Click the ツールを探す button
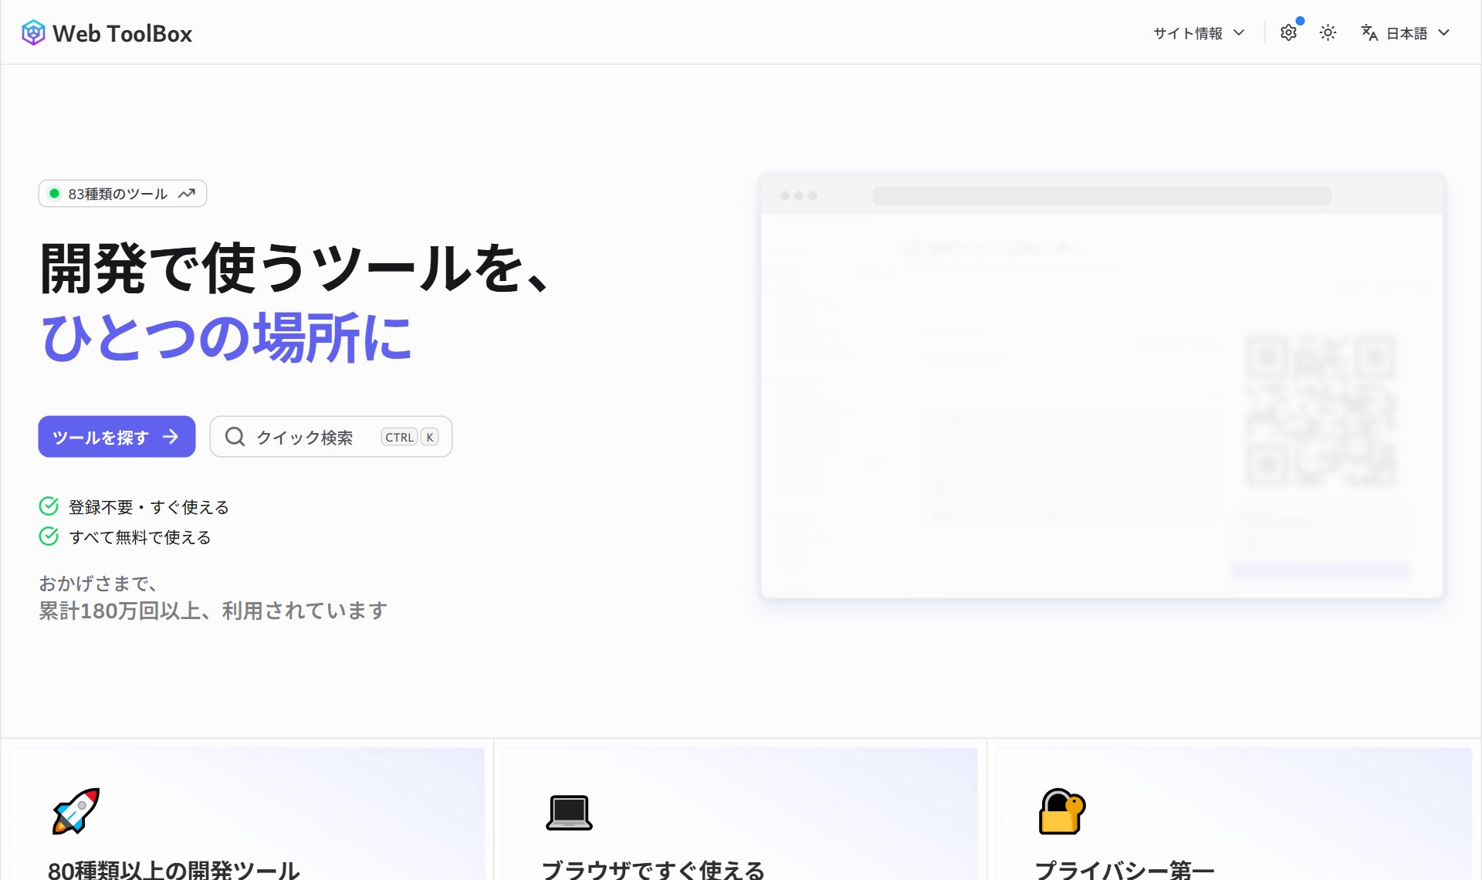The height and width of the screenshot is (880, 1482). pos(117,437)
